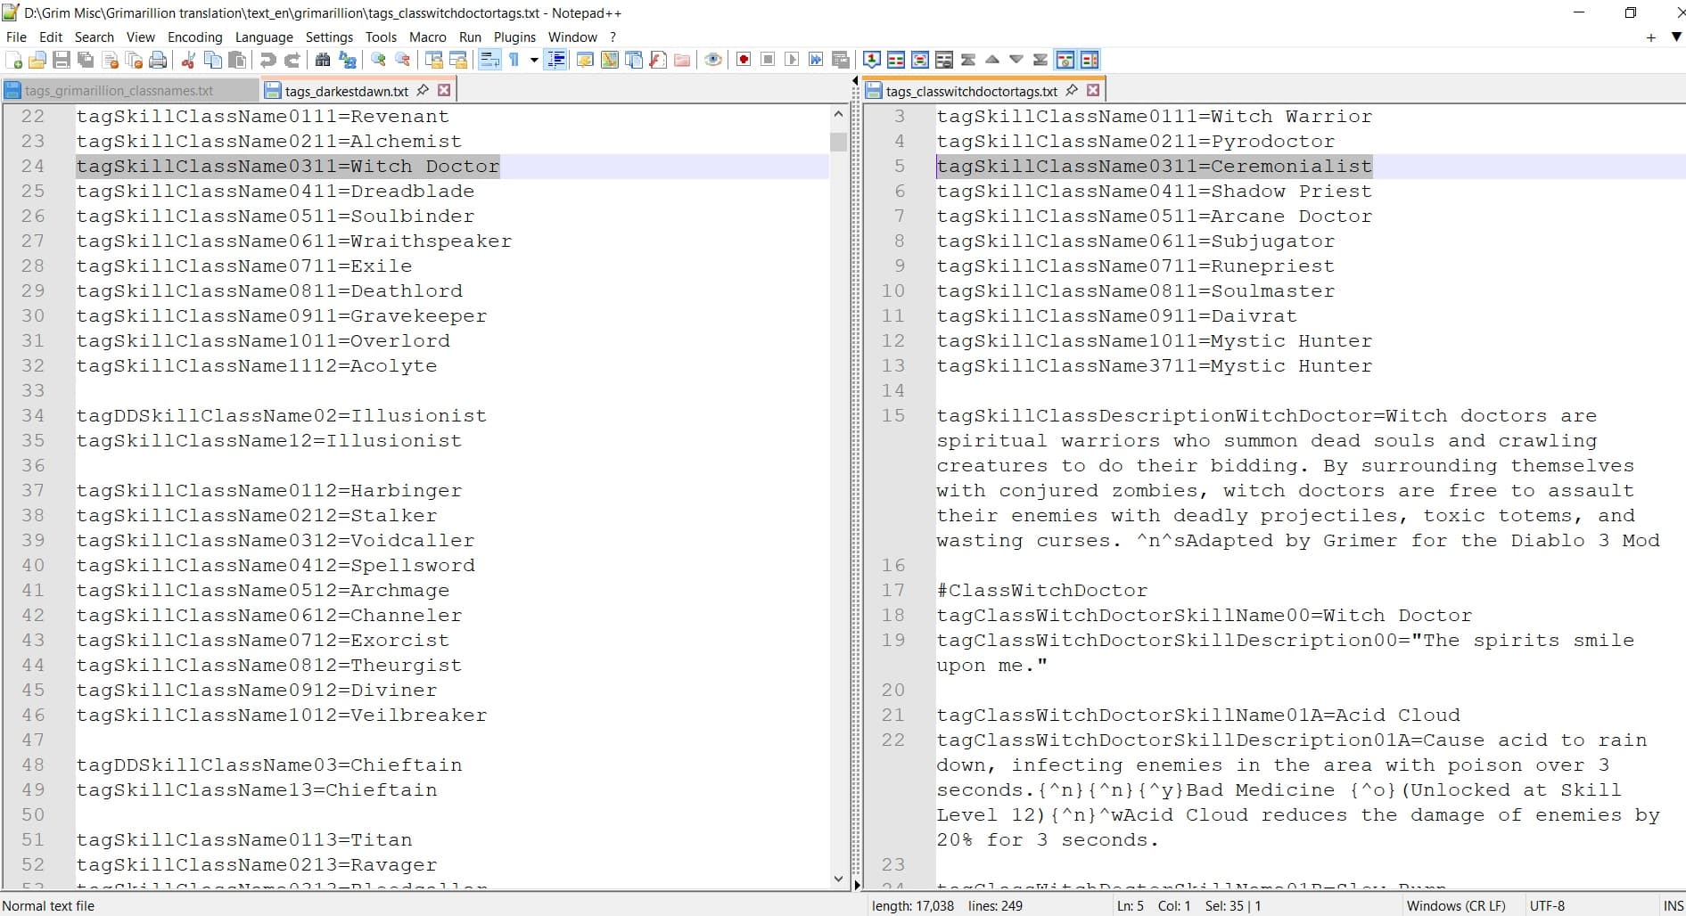Toggle Word wrap toolbar button

[489, 60]
